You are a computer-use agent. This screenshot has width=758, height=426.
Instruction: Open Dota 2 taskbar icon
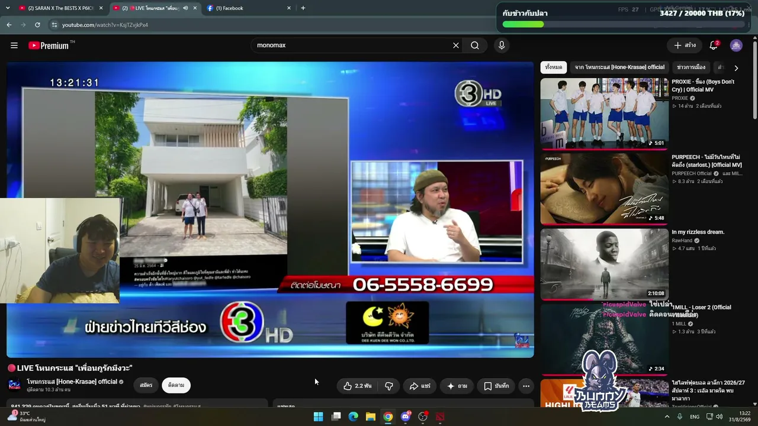coord(440,417)
